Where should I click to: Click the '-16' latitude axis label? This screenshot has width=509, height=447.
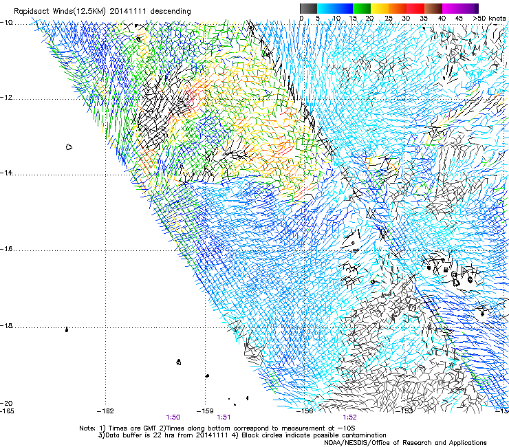(x=6, y=249)
